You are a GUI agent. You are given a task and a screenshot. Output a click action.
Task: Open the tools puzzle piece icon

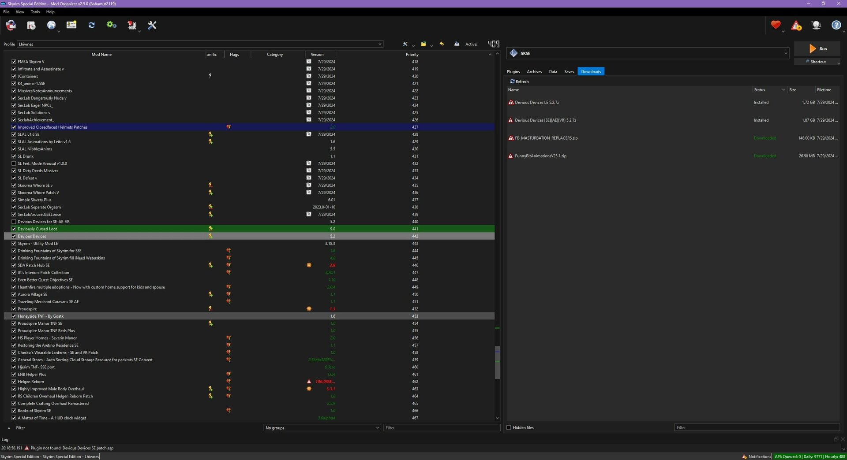click(132, 25)
